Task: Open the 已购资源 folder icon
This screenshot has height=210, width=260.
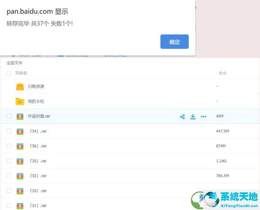Action: click(20, 86)
